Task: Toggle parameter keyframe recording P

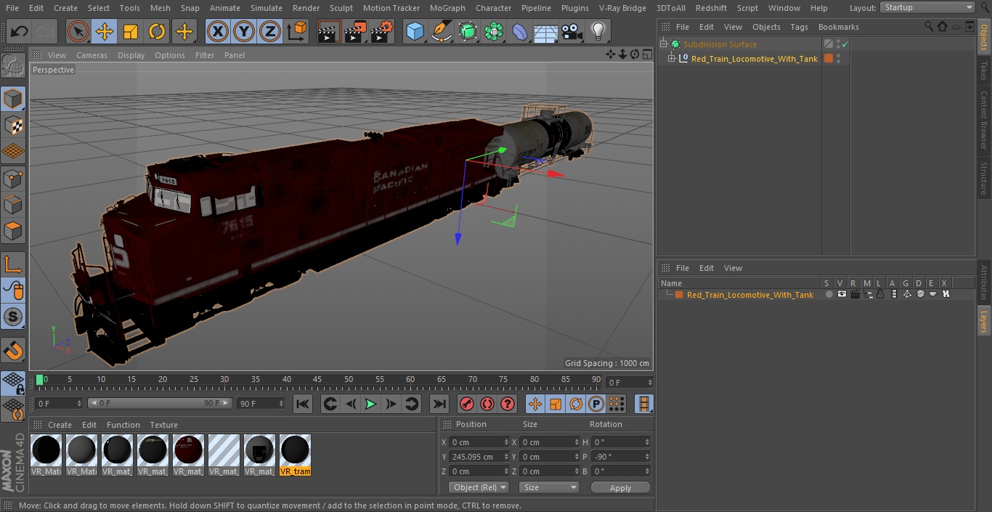Action: click(x=596, y=404)
